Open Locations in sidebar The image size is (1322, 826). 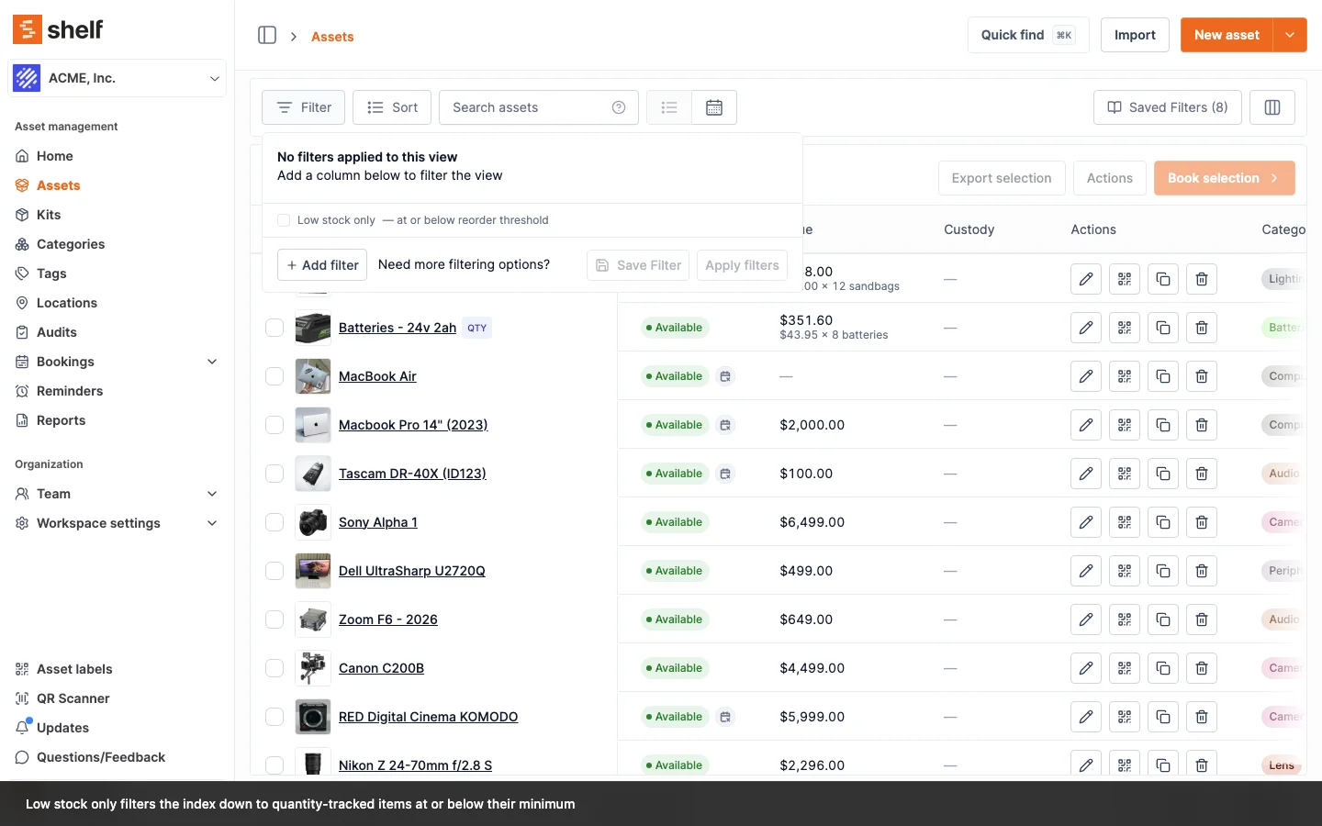pyautogui.click(x=67, y=303)
